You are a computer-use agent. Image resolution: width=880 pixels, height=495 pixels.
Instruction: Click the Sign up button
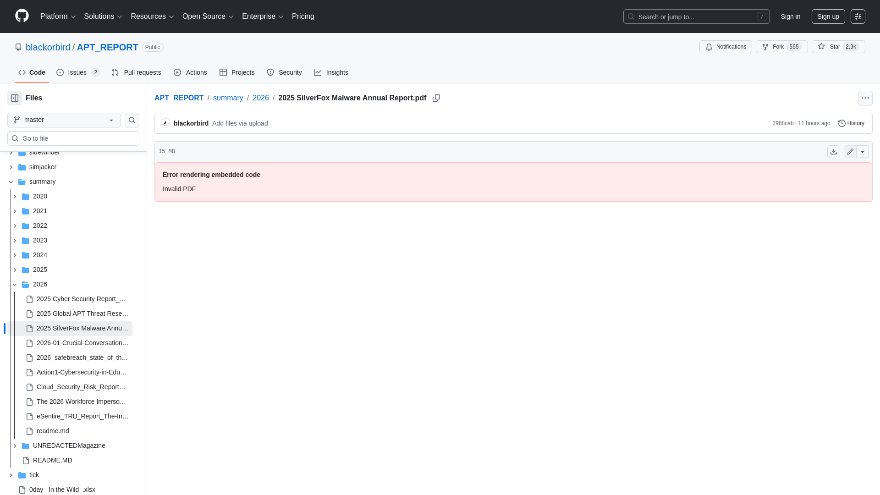828,16
